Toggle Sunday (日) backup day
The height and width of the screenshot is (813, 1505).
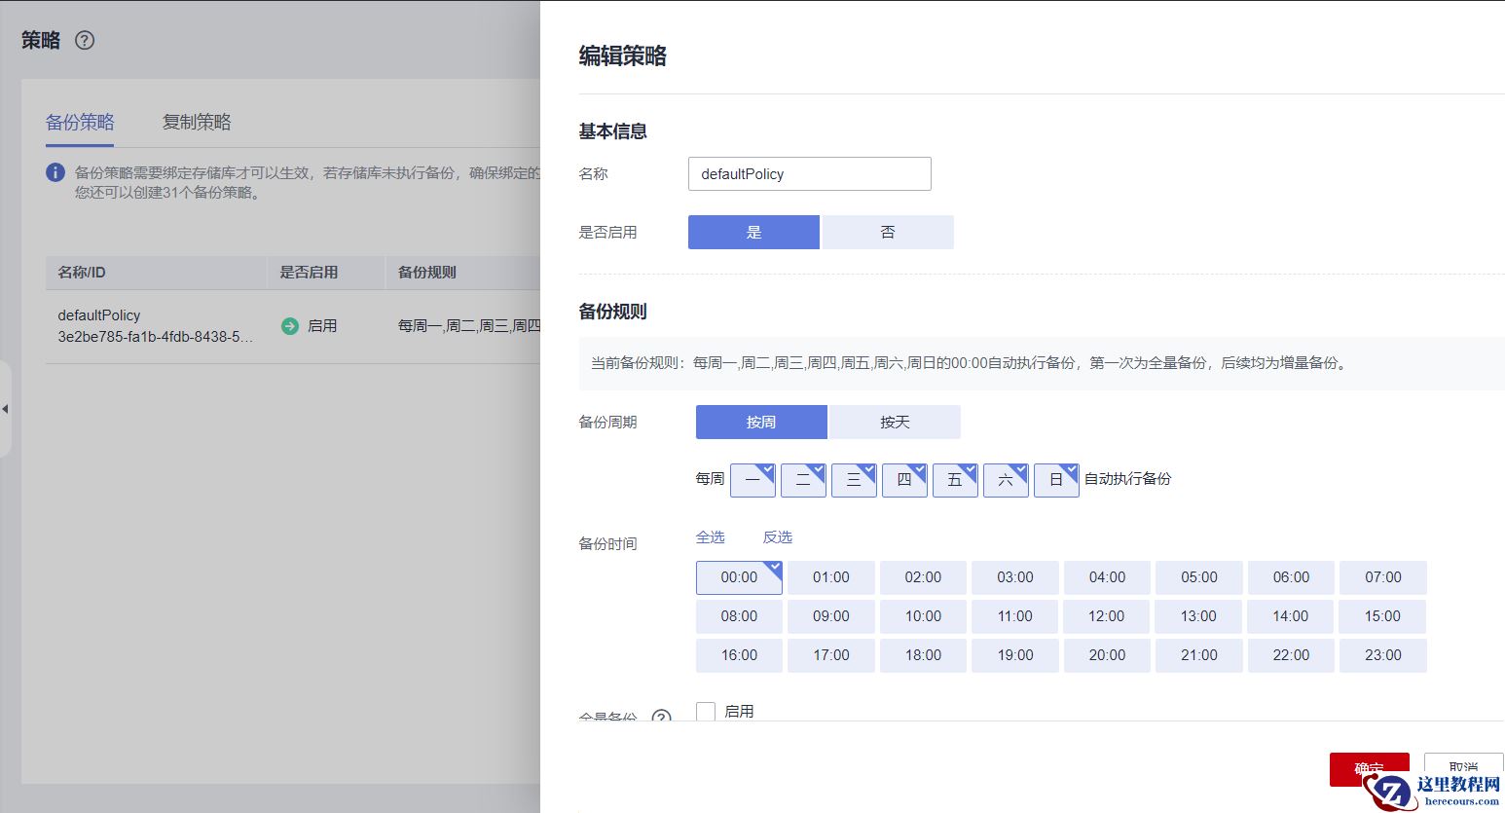click(1056, 480)
